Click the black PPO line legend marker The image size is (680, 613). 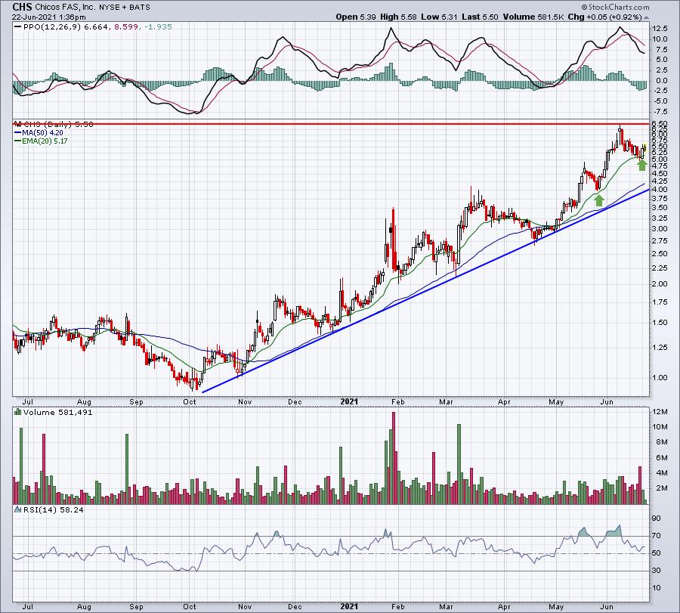pos(18,27)
